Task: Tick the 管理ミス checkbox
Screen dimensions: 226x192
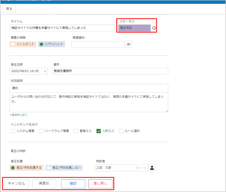Action: [x=76, y=131]
